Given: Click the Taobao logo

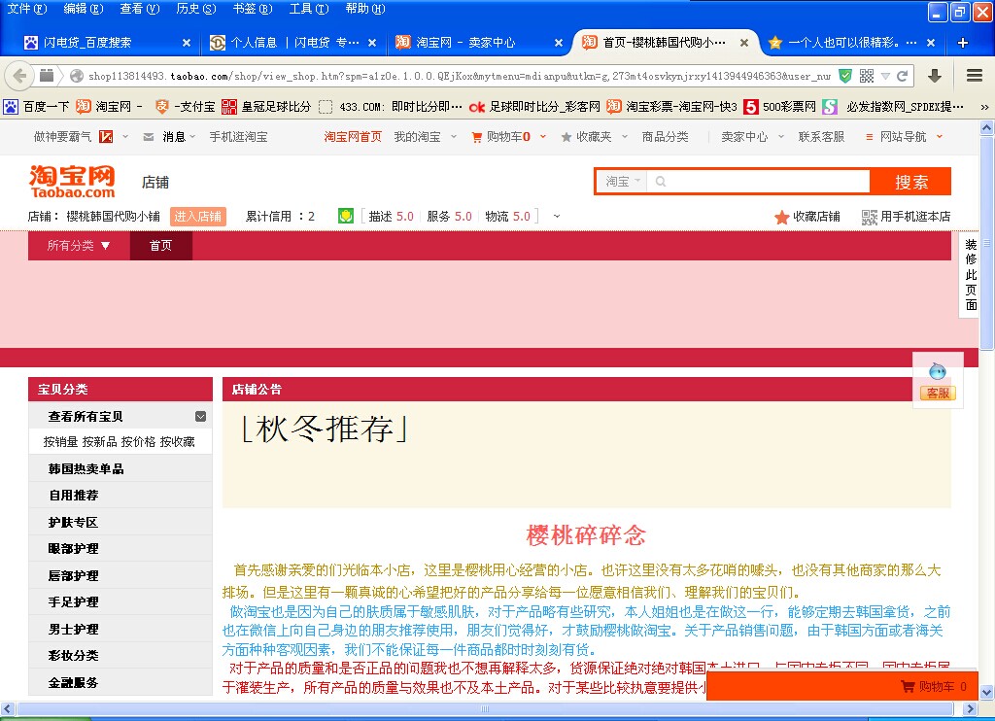Looking at the screenshot, I should 72,181.
